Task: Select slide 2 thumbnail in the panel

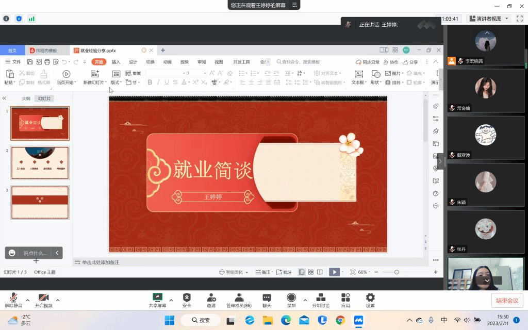Action: 40,162
